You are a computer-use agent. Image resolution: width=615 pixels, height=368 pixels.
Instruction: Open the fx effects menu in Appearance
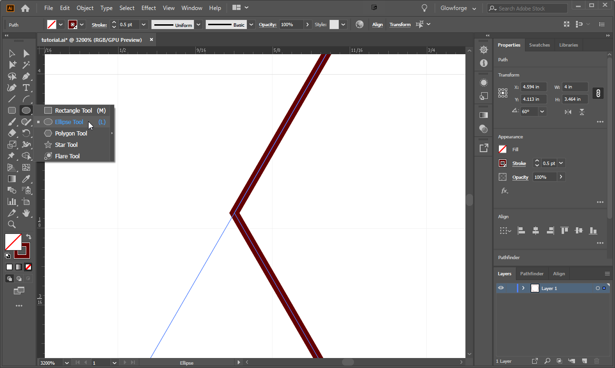[x=504, y=191]
